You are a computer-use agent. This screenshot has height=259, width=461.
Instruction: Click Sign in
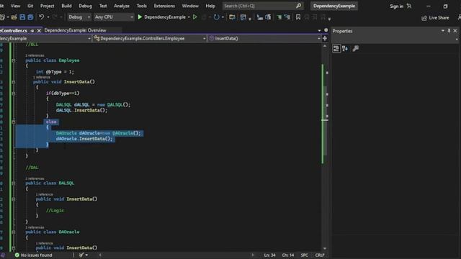tap(396, 6)
